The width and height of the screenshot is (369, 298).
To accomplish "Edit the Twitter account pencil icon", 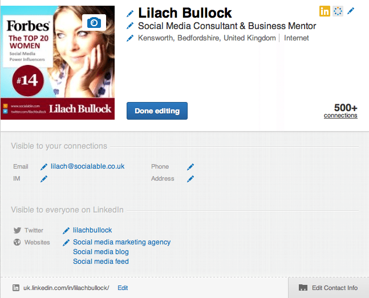I will [66, 231].
